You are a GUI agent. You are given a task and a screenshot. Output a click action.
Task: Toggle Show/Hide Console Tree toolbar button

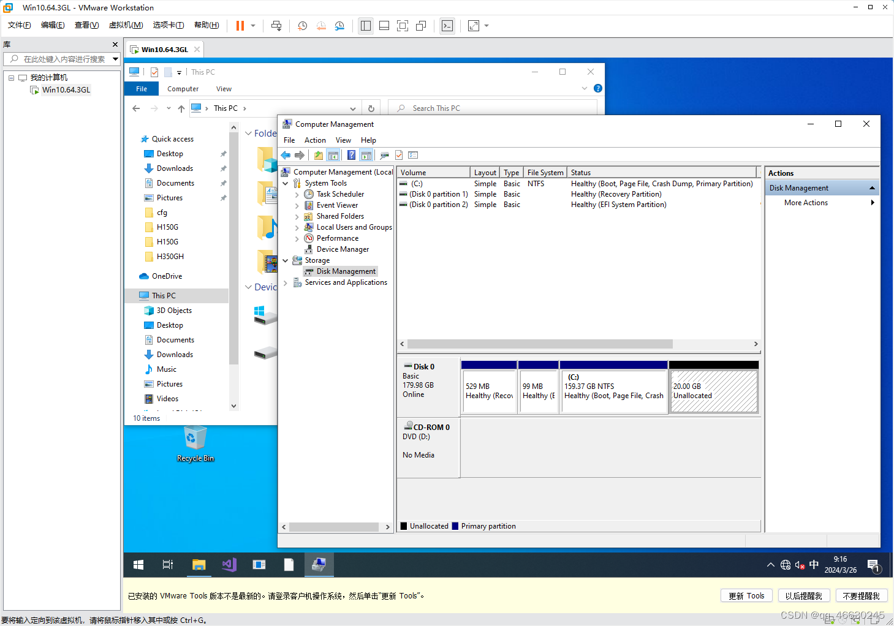click(x=333, y=156)
